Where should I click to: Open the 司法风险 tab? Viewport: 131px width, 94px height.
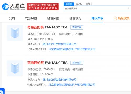pos(31,18)
